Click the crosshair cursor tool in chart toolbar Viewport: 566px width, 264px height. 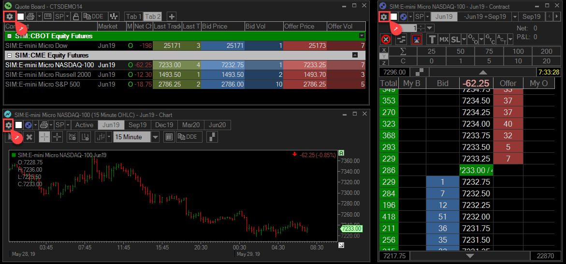click(58, 137)
